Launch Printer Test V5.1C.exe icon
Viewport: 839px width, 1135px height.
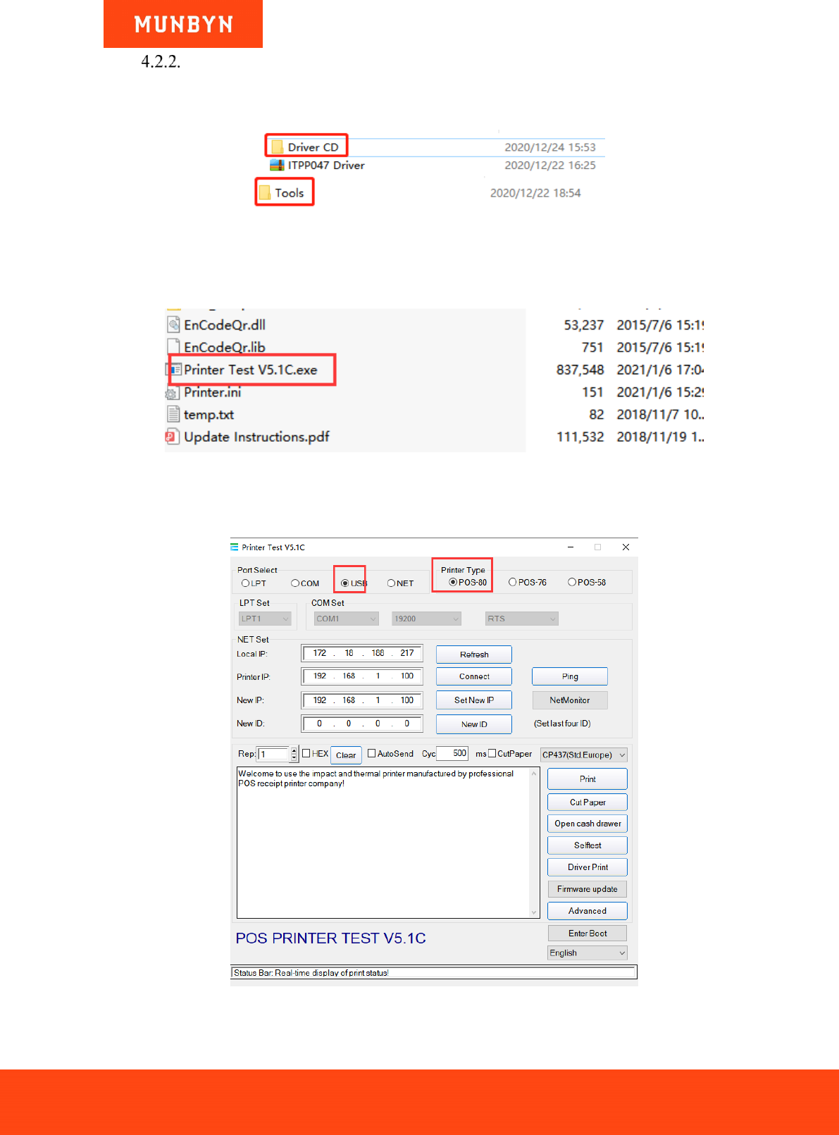pos(175,369)
